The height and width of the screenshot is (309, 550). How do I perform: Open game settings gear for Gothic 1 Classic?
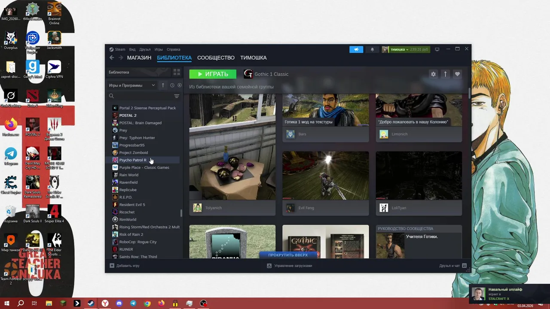433,74
